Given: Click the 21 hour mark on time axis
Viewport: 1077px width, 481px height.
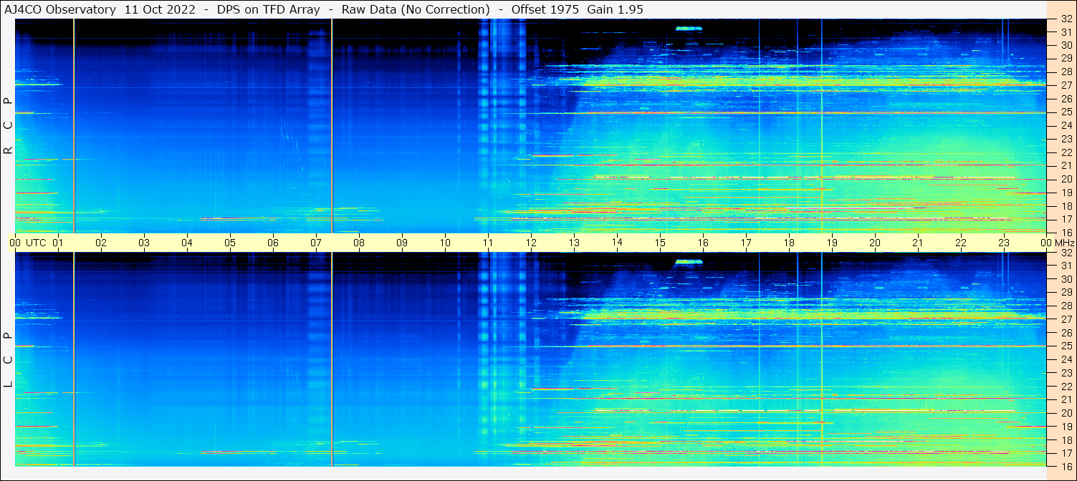Looking at the screenshot, I should tap(918, 243).
